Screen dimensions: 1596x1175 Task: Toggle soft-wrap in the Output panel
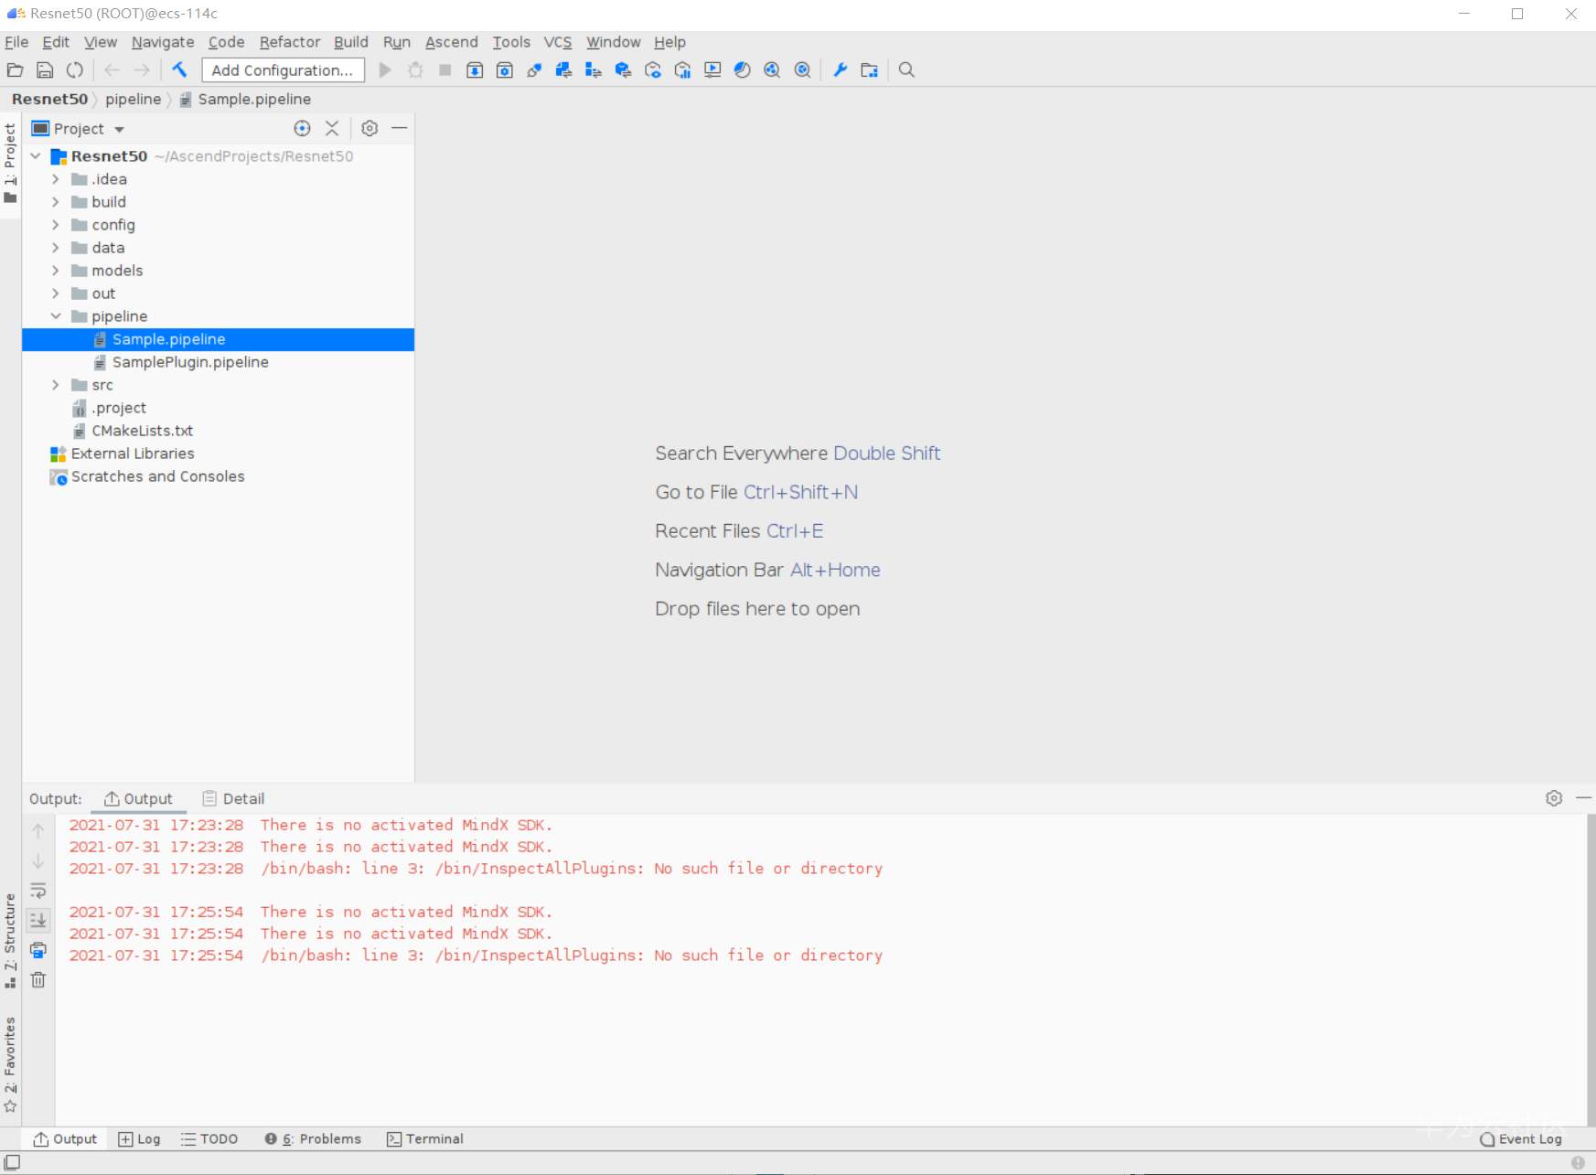coord(38,891)
